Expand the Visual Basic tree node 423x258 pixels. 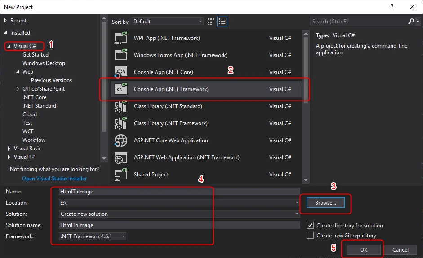[9, 149]
